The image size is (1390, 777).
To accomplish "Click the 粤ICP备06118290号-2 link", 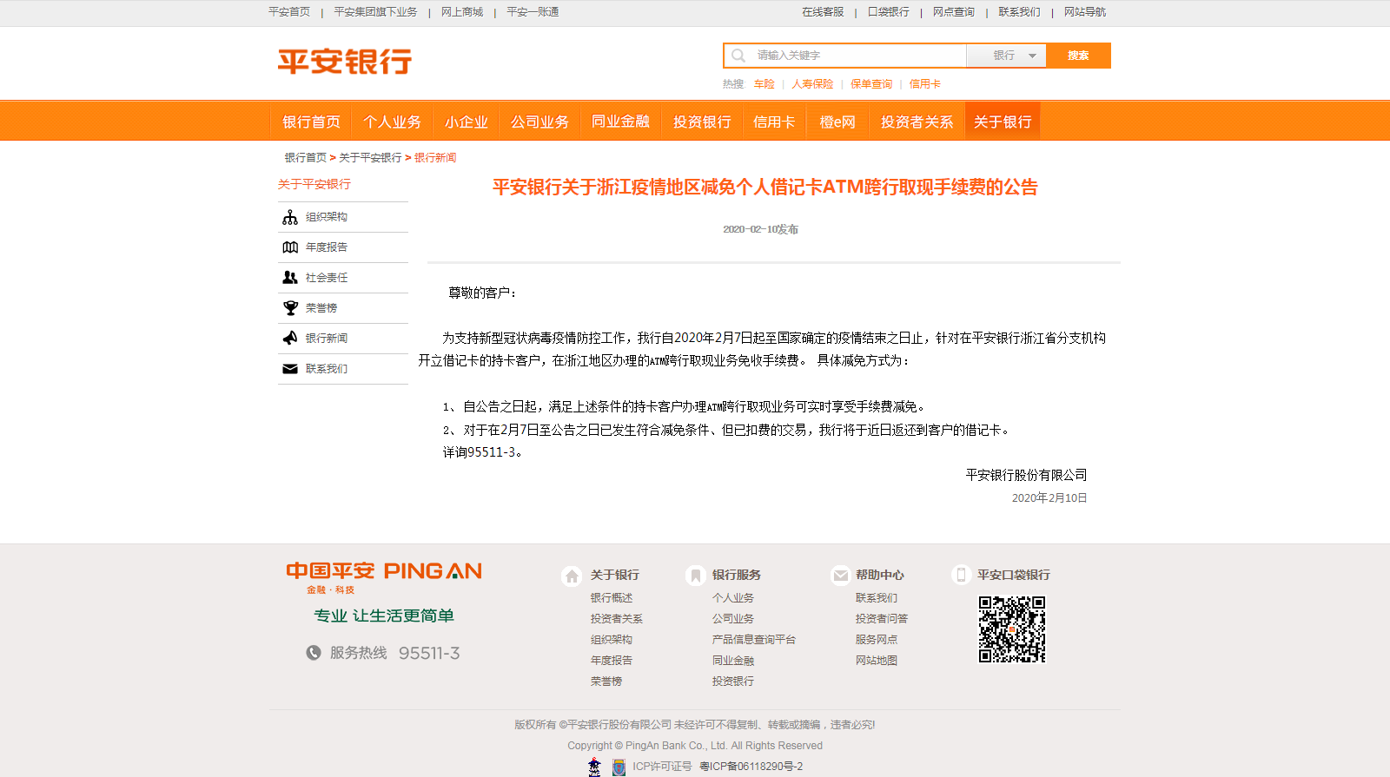I will [751, 767].
